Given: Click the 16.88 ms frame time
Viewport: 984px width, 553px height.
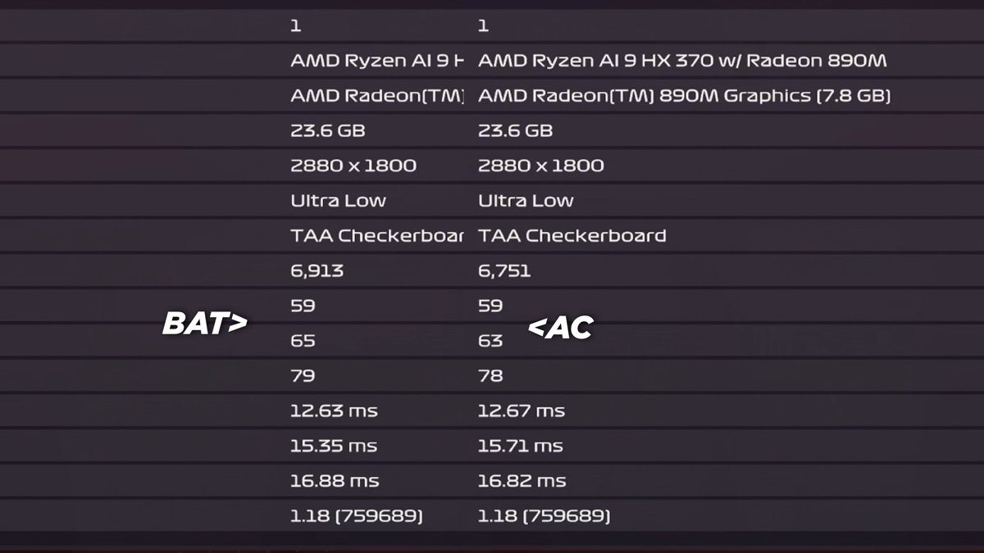Looking at the screenshot, I should (335, 481).
